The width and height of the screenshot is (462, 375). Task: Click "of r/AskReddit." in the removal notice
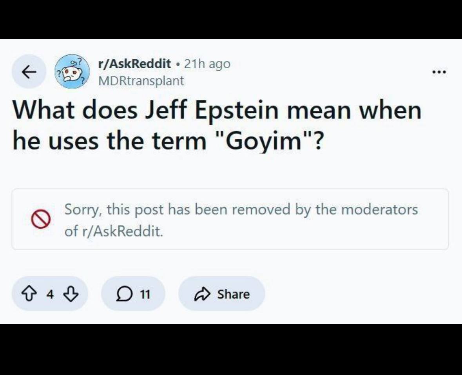tap(113, 231)
